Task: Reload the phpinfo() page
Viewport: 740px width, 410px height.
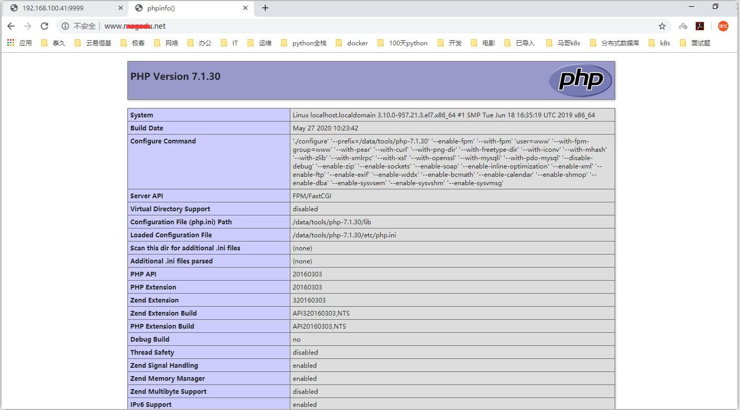Action: point(44,26)
